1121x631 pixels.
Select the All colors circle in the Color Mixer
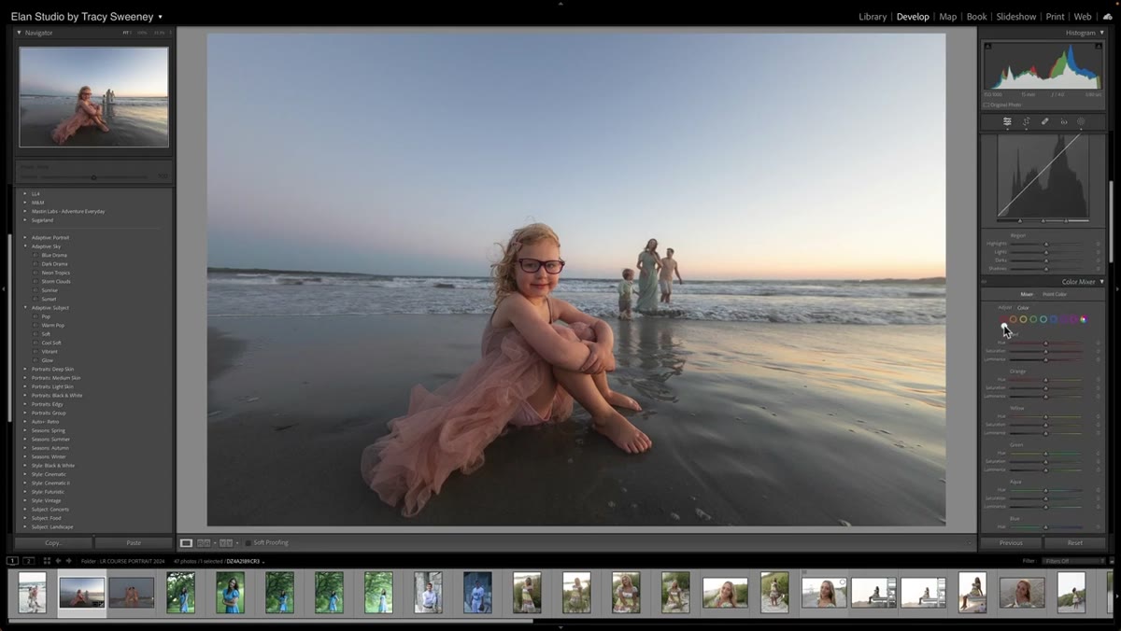1084,319
